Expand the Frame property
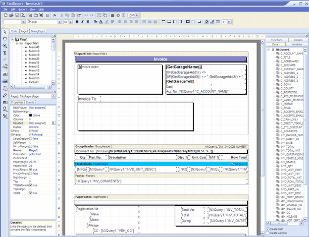 (11, 134)
